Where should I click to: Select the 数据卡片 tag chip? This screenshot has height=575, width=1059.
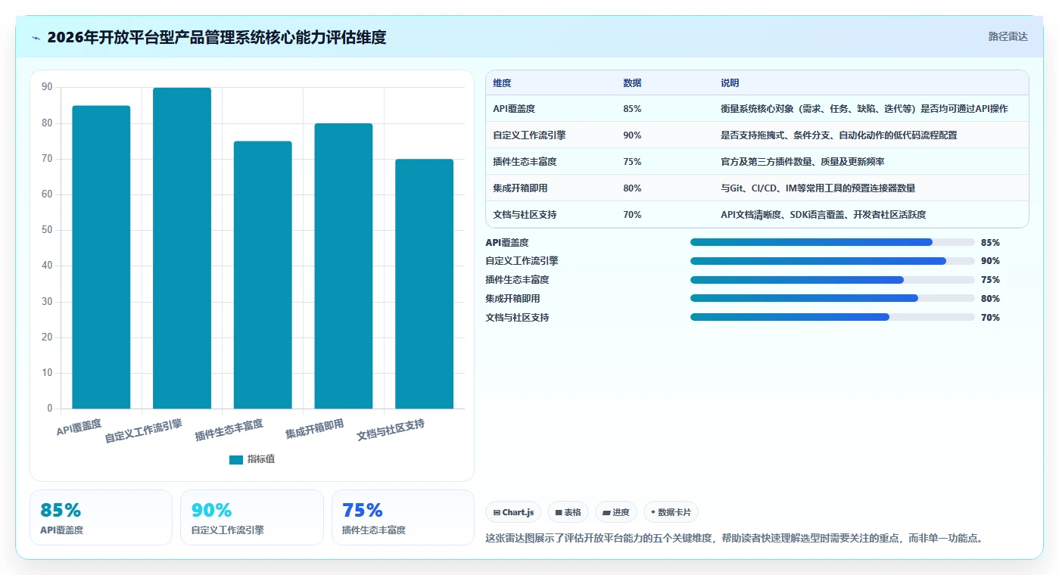(x=671, y=512)
